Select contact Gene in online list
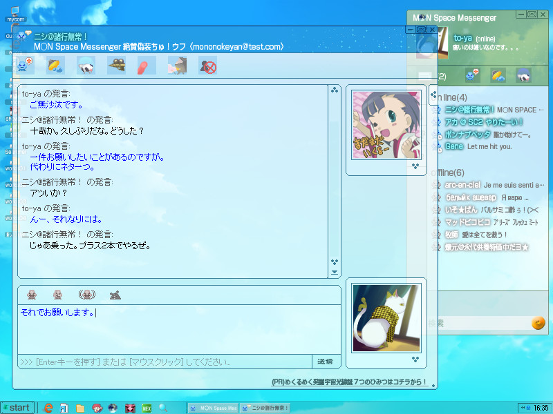 click(x=454, y=146)
